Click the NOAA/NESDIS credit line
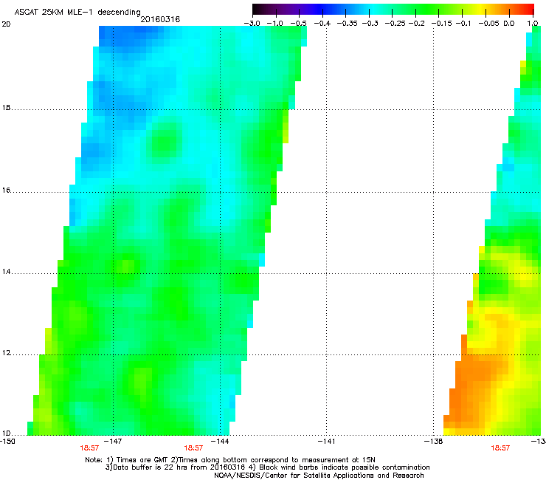The height and width of the screenshot is (480, 546). tap(319, 476)
